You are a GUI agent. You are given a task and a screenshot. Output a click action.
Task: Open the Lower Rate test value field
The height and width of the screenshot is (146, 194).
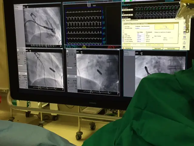(140, 36)
